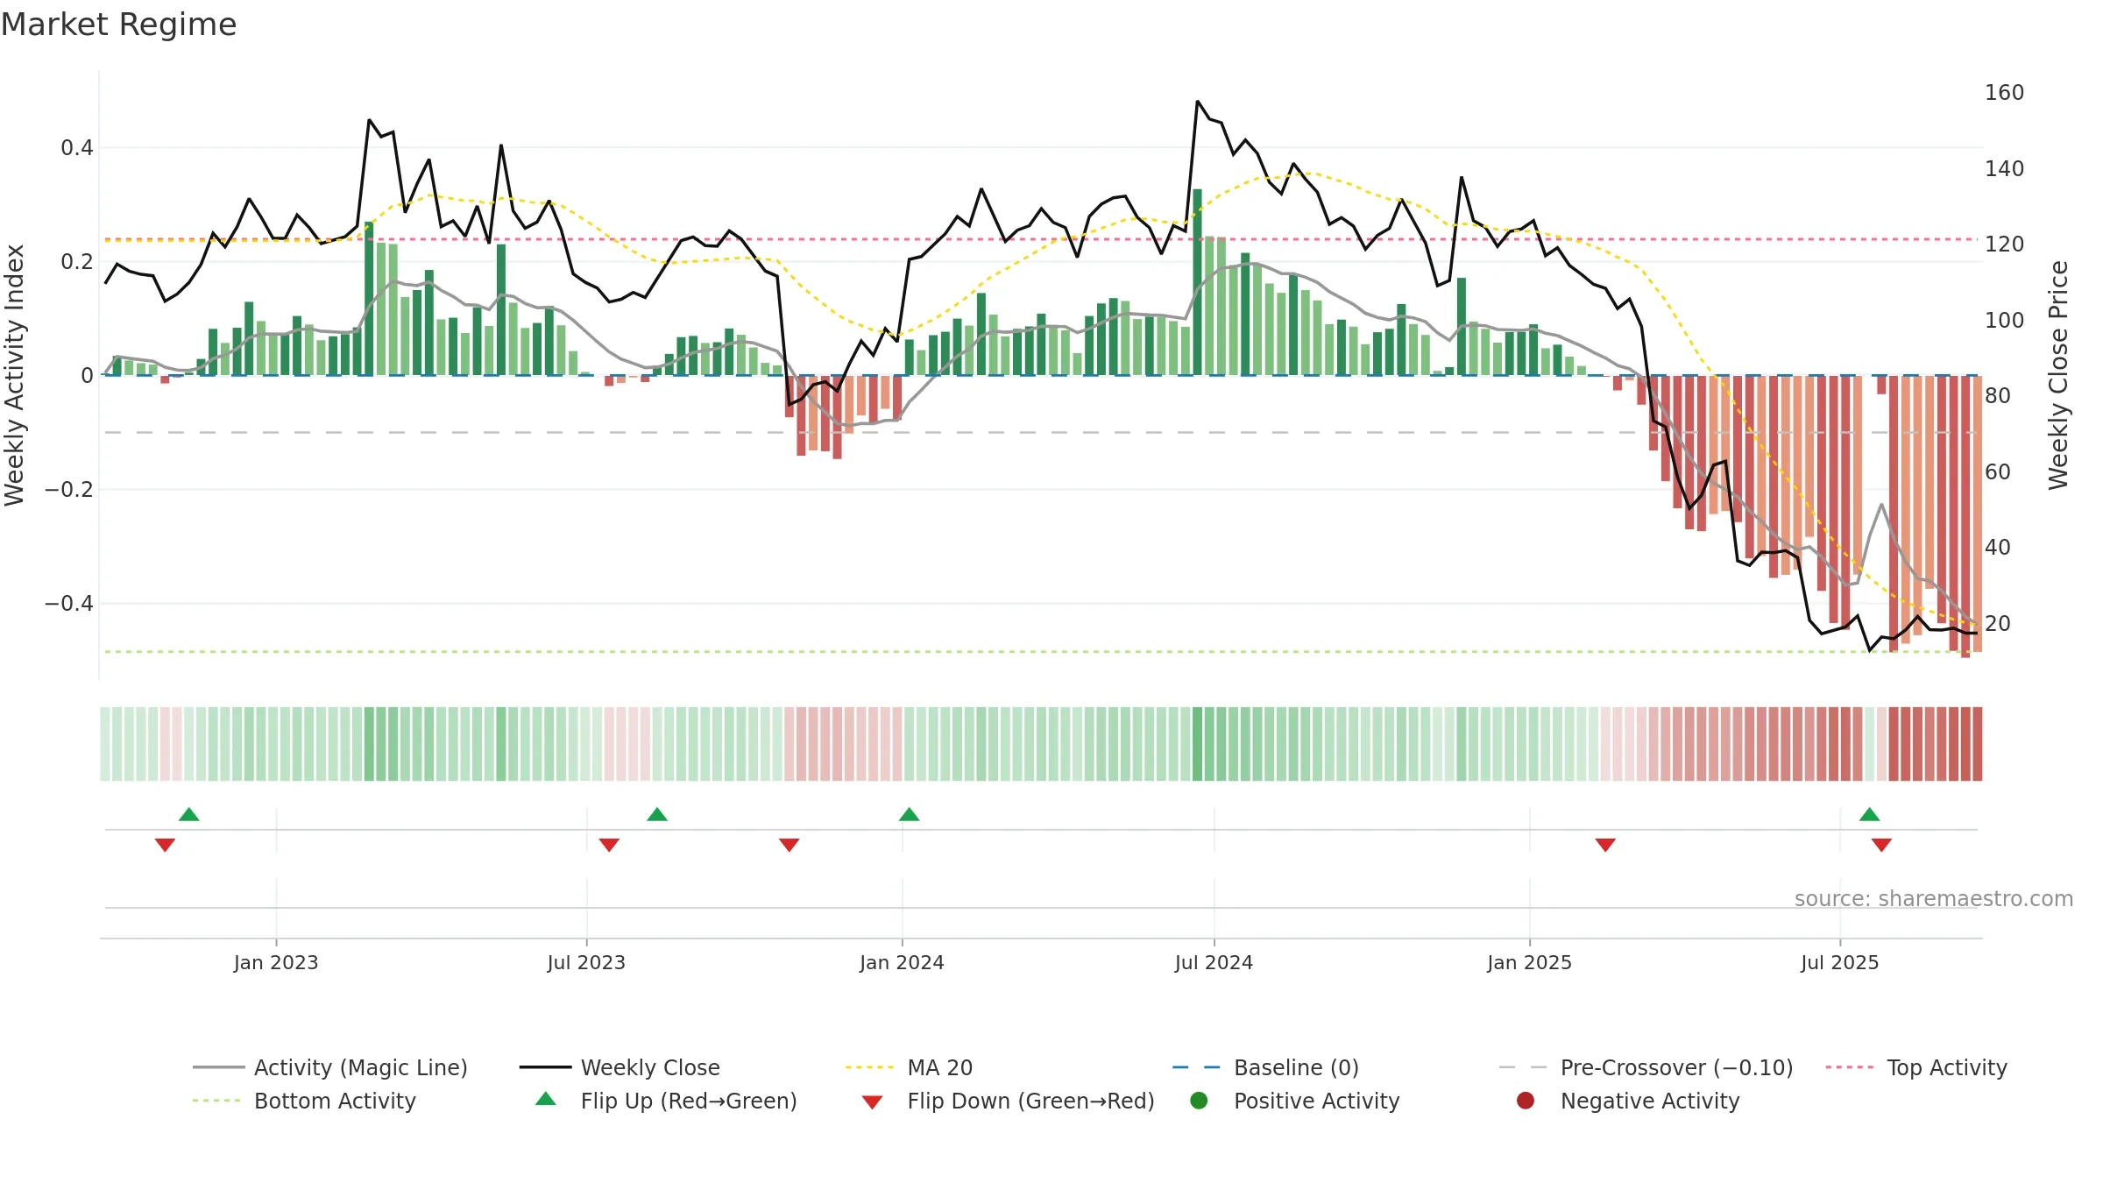Click the green flip-up marker after Jul 2023
This screenshot has width=2103, height=1183.
point(657,814)
